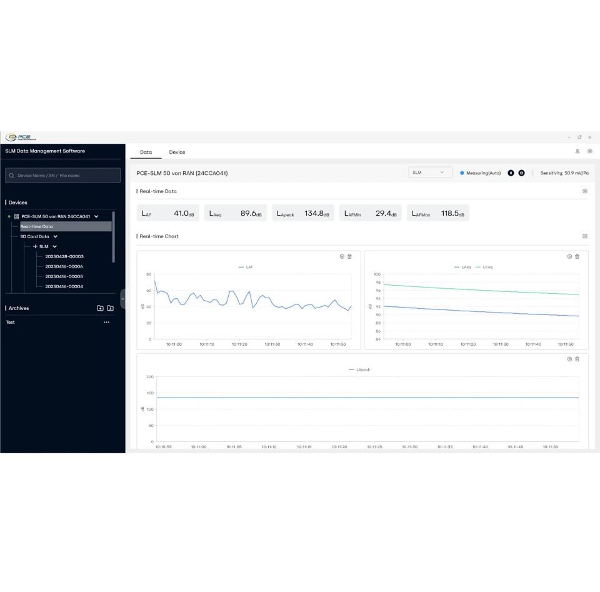This screenshot has width=600, height=592.
Task: Delete the LApeak chart
Action: click(x=577, y=359)
